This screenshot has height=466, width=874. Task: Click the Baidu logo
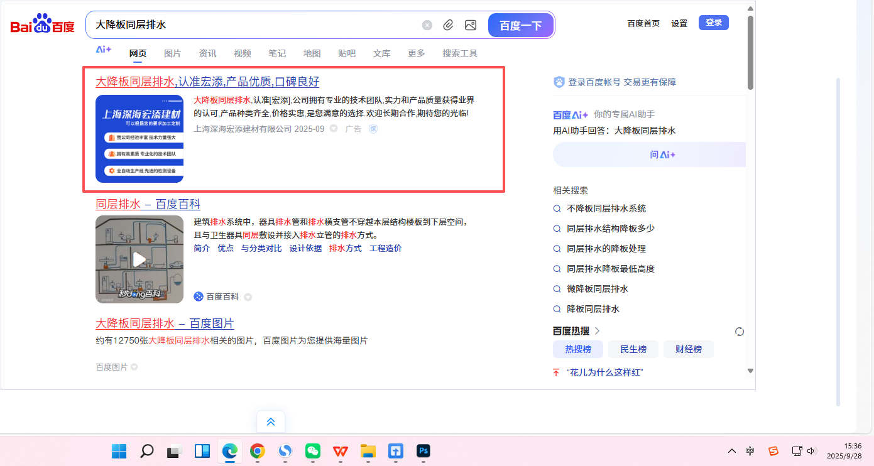42,25
